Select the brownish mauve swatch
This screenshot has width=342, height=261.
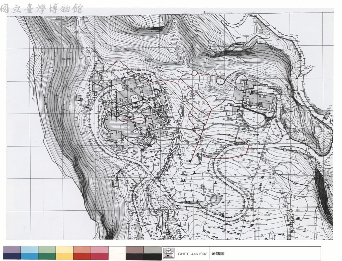pyautogui.click(x=135, y=250)
